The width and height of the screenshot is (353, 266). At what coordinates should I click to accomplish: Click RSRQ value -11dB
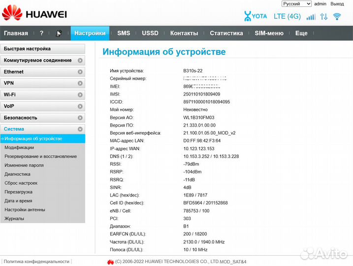tap(189, 180)
